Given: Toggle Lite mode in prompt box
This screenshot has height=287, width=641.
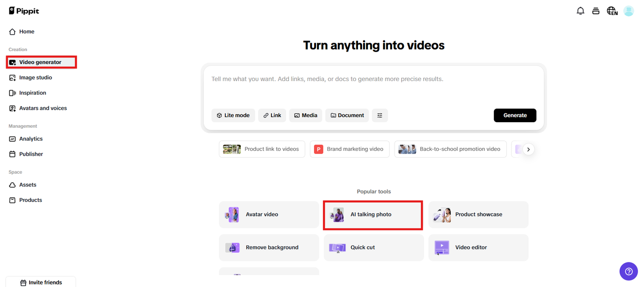Looking at the screenshot, I should (233, 115).
